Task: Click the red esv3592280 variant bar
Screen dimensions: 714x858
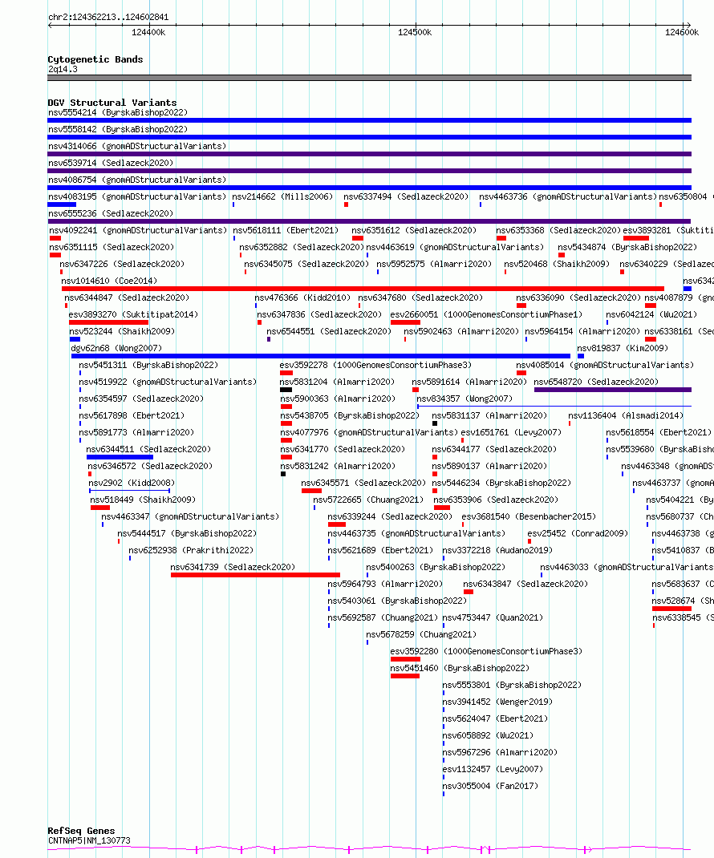Action: [x=405, y=659]
